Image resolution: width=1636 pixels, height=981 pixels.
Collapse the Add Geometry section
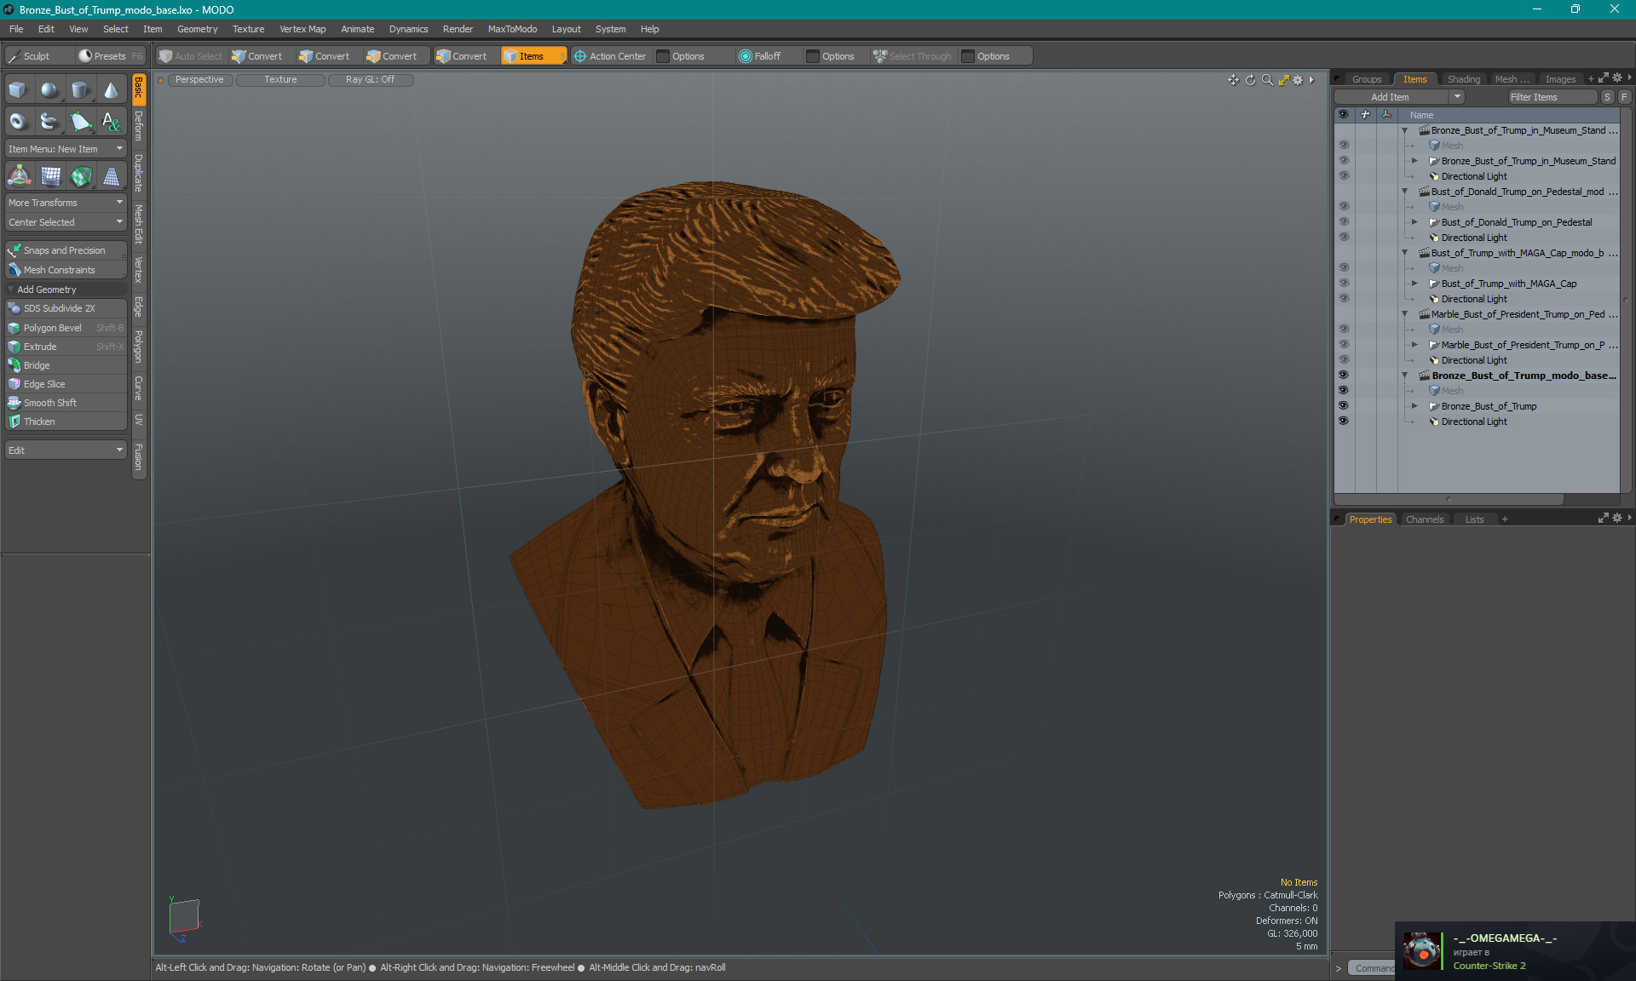pos(10,290)
